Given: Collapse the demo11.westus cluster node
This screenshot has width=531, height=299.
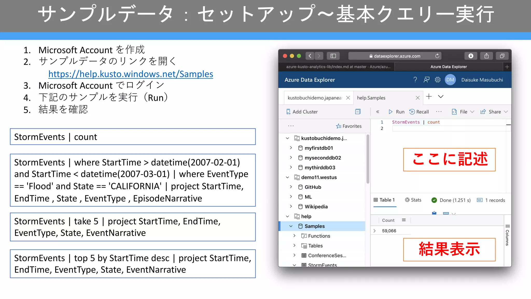Looking at the screenshot, I should (287, 177).
